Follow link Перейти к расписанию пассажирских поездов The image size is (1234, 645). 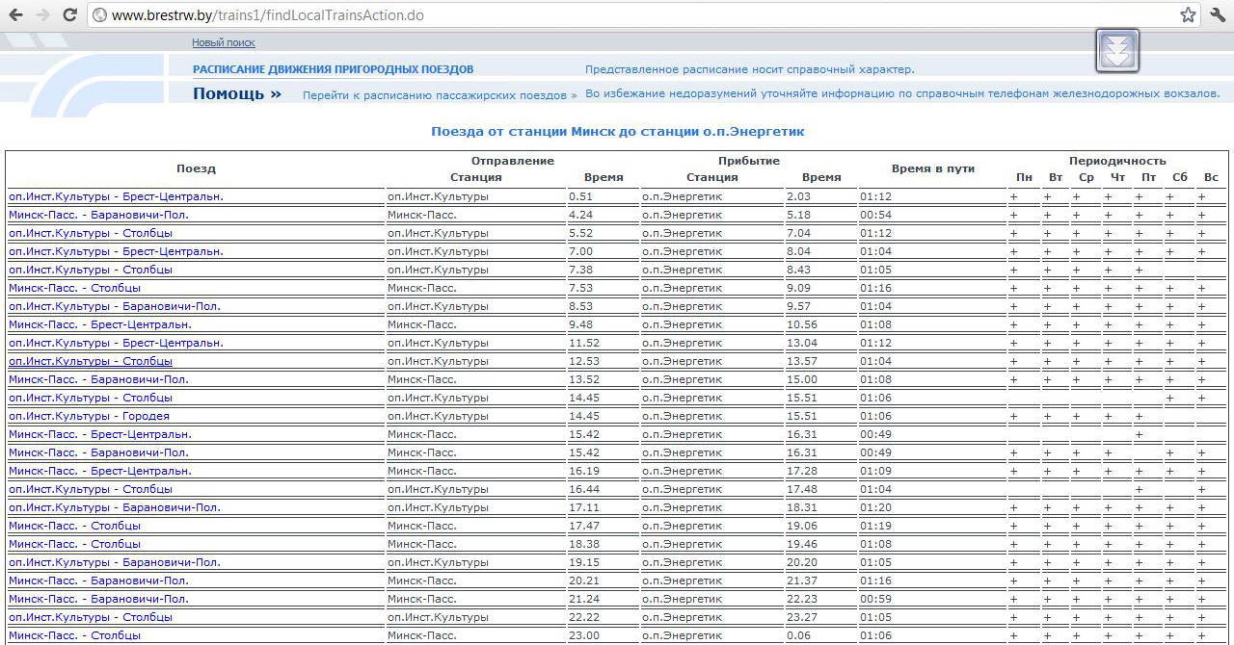tap(440, 95)
